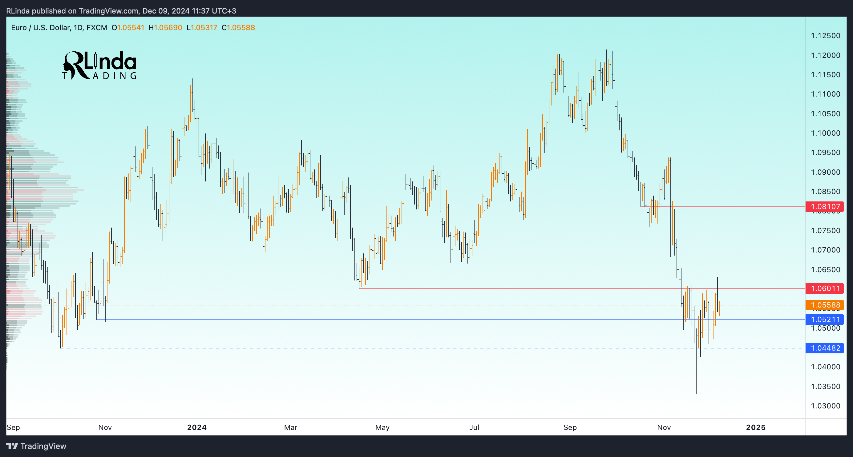Click the 2025 label on time axis

[x=756, y=427]
